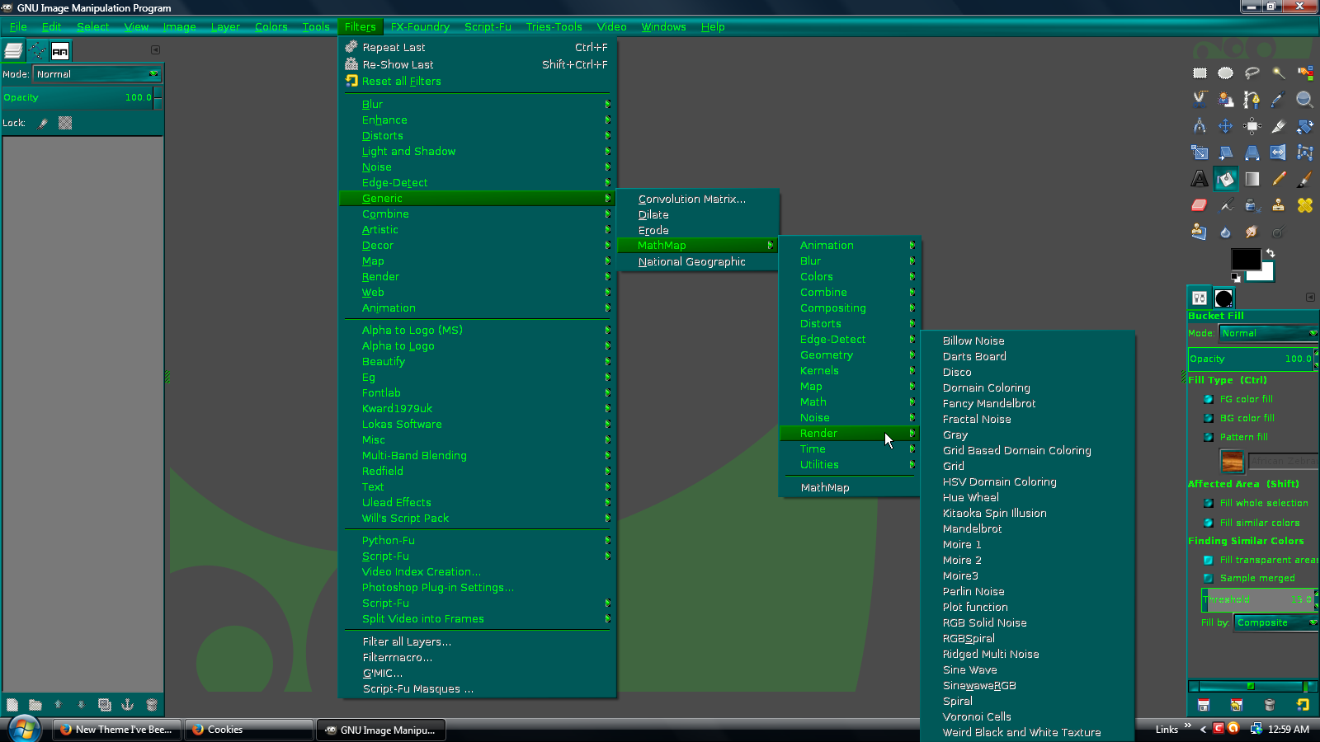The width and height of the screenshot is (1320, 742).
Task: Select the Eraser tool
Action: pyautogui.click(x=1200, y=205)
